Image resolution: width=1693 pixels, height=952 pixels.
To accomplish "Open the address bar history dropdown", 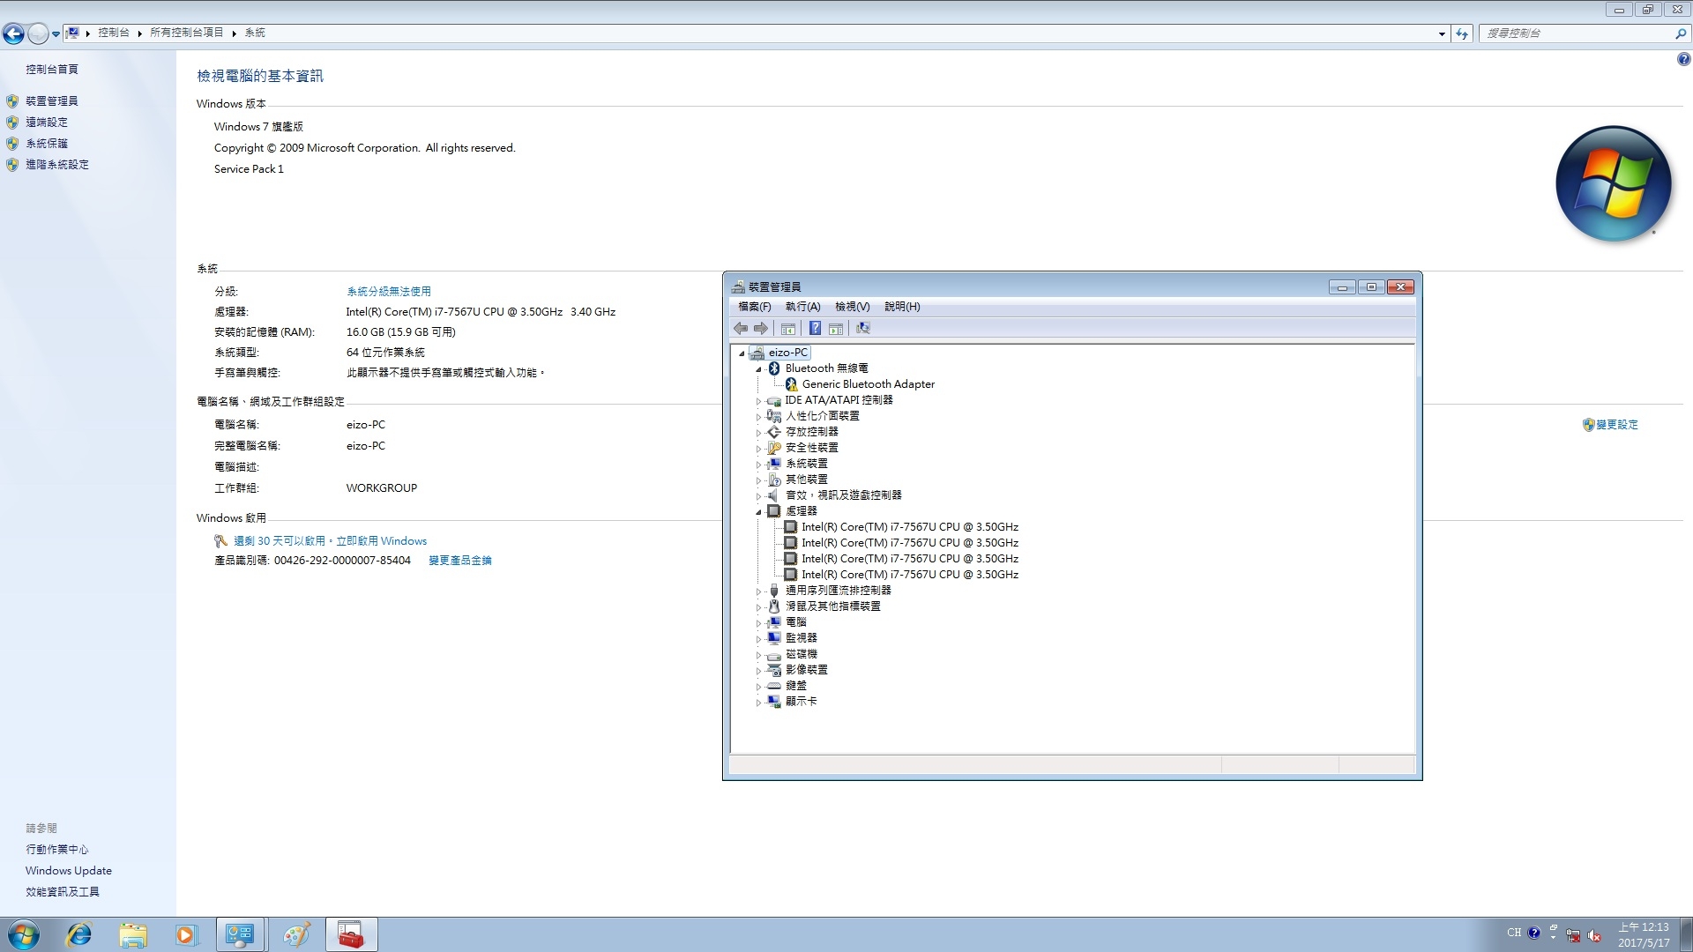I will point(1442,33).
